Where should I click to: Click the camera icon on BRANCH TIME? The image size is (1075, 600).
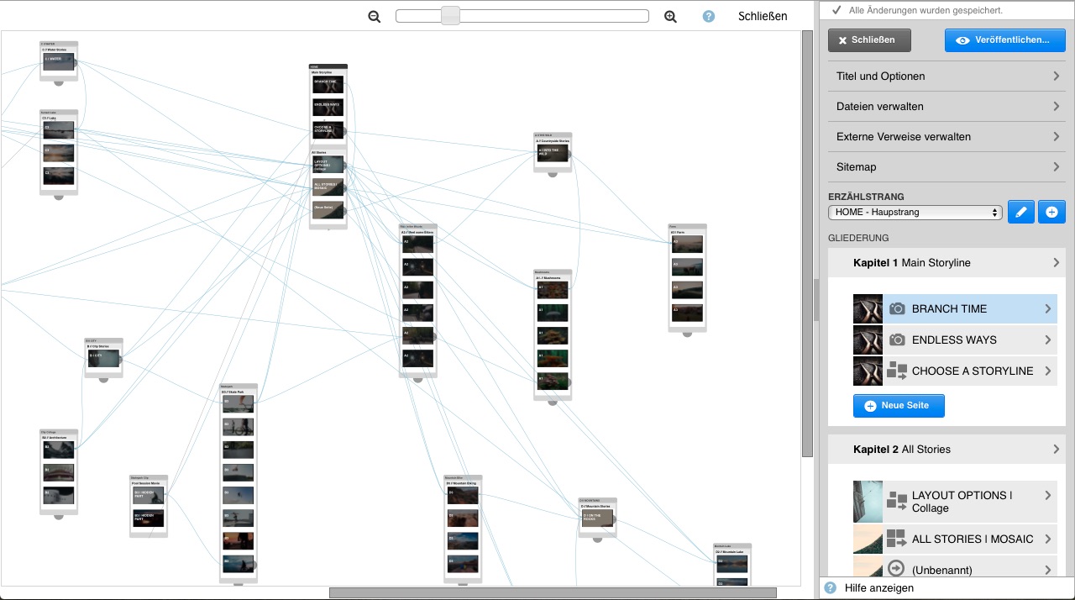pos(896,308)
